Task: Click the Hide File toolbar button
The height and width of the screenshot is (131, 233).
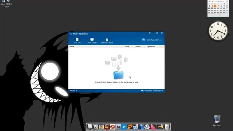Action: (x=77, y=40)
